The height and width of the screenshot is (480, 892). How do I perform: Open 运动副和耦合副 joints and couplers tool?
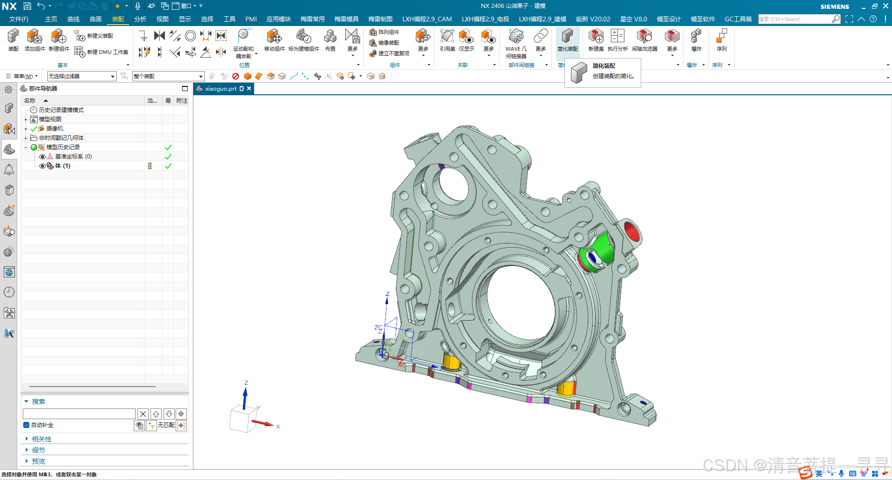pos(243,43)
